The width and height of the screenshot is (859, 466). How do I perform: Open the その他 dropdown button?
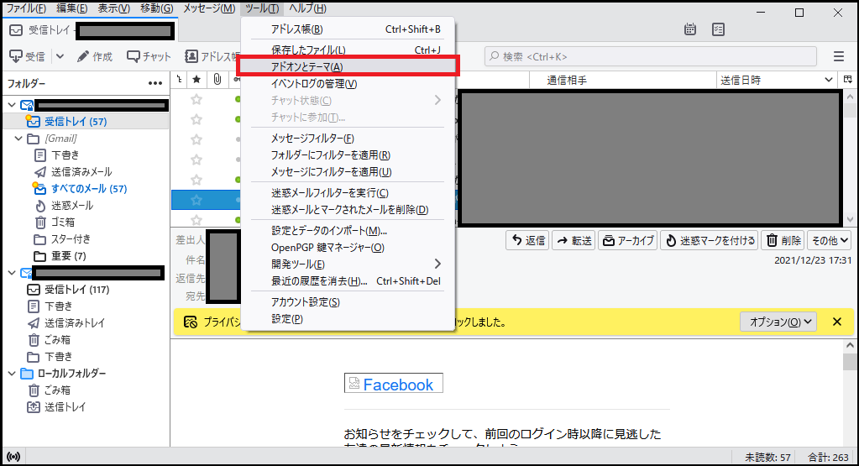[x=829, y=240]
